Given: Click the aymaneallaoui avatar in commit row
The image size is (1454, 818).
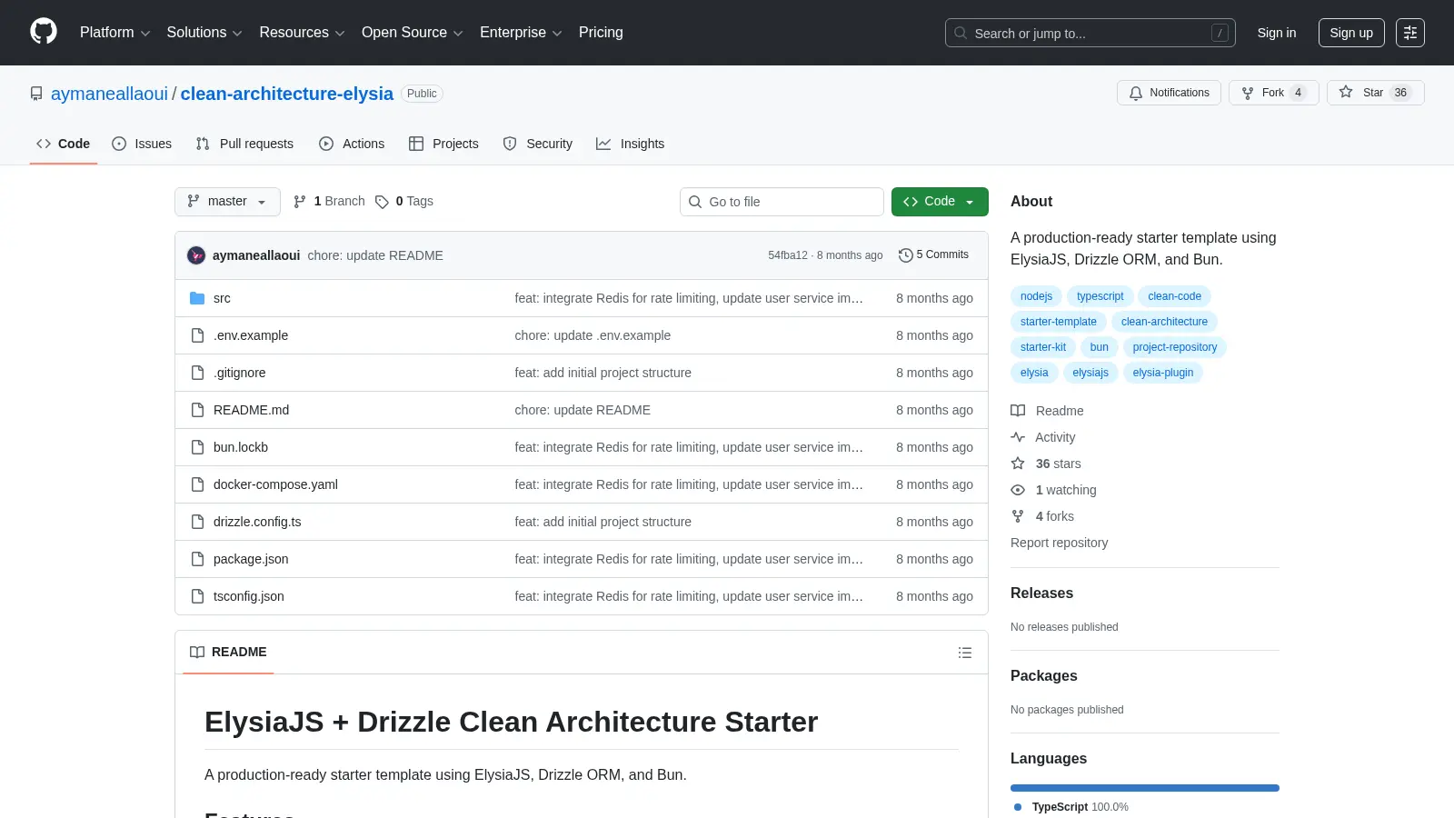Looking at the screenshot, I should click(x=196, y=255).
